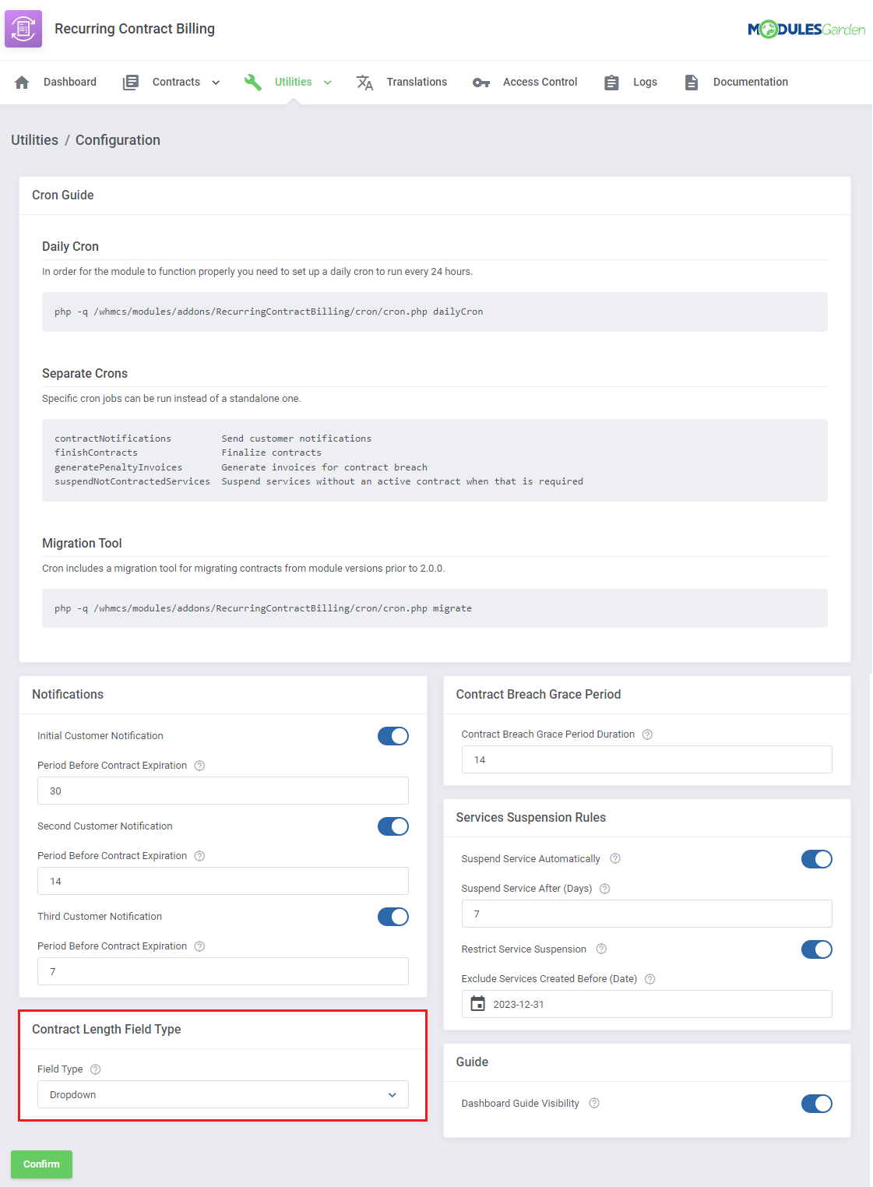Screen dimensions: 873x1187
Task: Disable Suspend Service Automatically switch
Action: click(x=817, y=859)
